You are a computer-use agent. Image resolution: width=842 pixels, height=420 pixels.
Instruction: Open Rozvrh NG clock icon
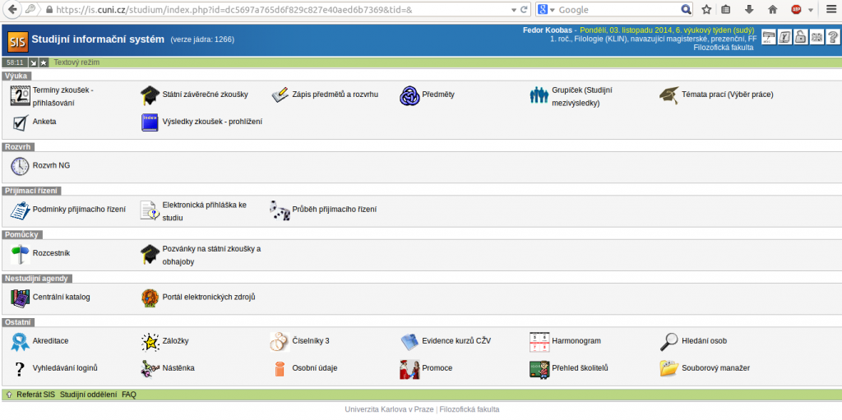20,166
